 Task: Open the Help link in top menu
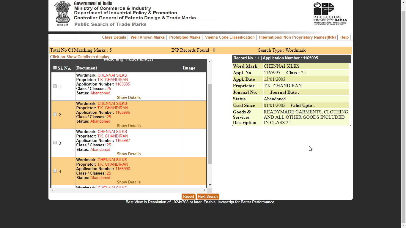344,37
